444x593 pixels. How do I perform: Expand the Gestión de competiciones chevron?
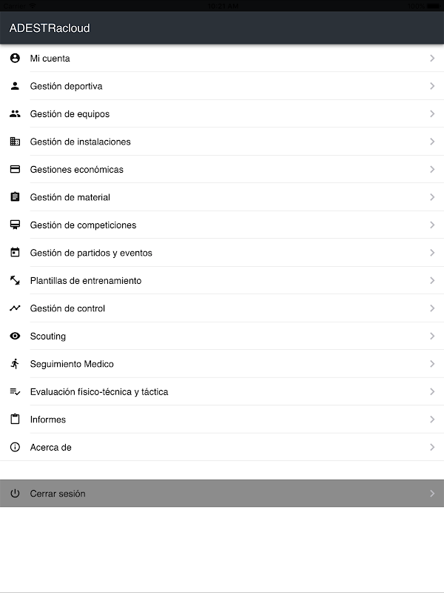pos(432,225)
